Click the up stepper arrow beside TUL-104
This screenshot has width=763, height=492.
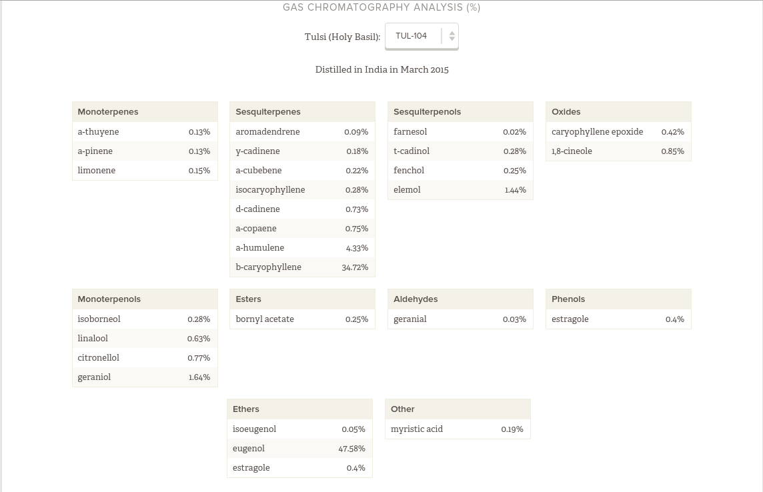point(452,33)
